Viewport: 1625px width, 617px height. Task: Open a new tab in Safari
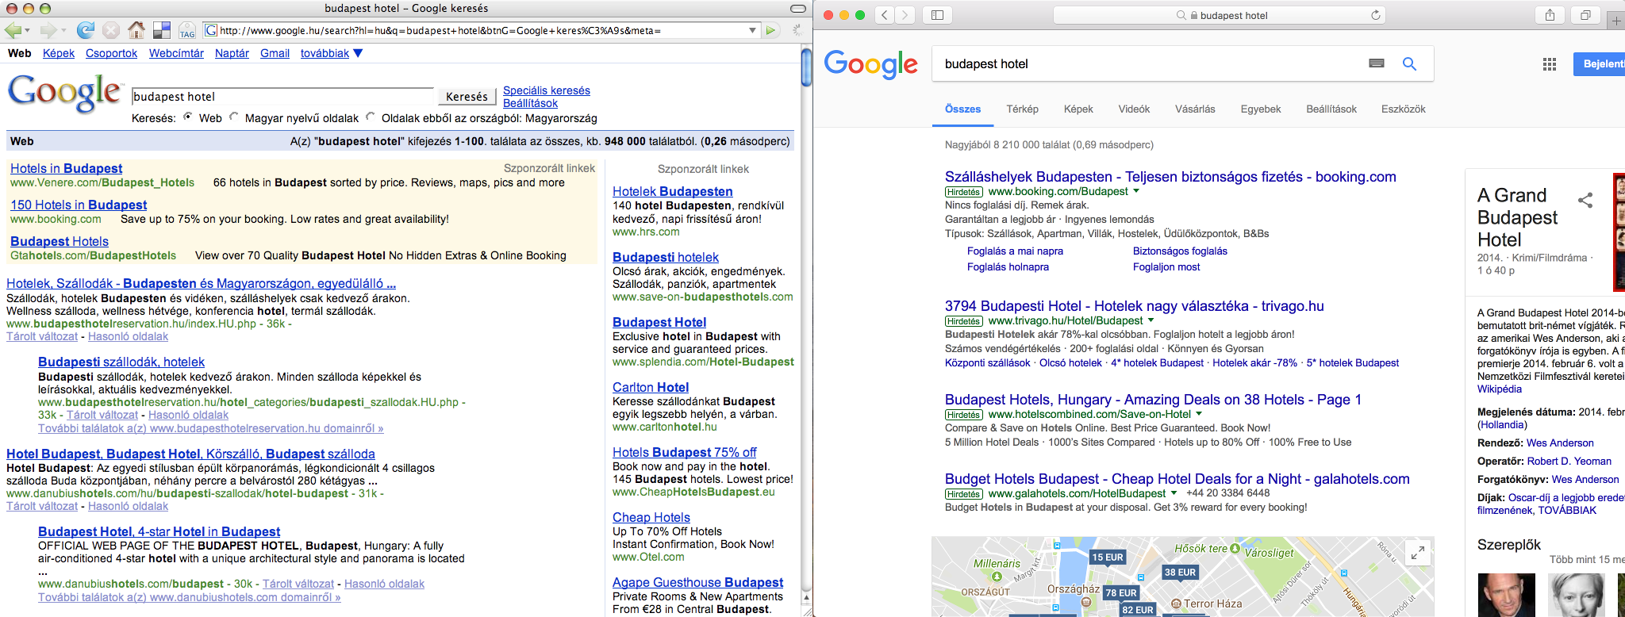point(1616,21)
